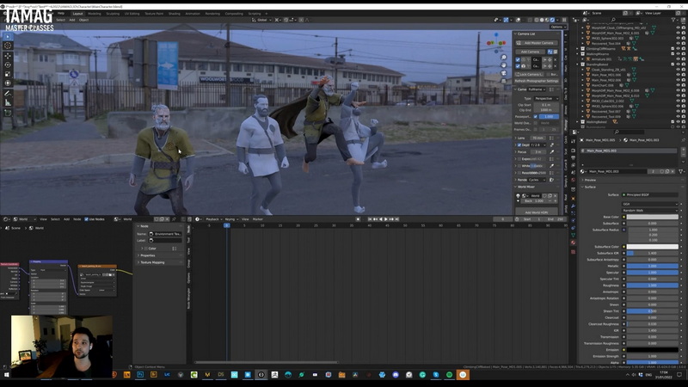Image resolution: width=688 pixels, height=387 pixels.
Task: Click the viewport Options button
Action: pos(556,27)
